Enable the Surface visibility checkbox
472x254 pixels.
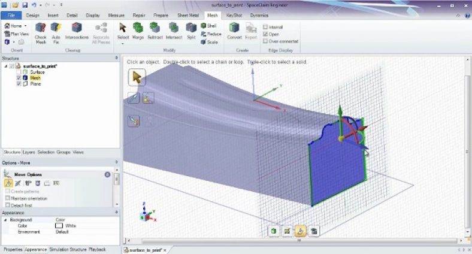point(19,72)
